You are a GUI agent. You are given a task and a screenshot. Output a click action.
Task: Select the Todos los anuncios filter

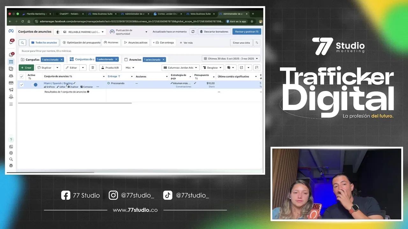coord(44,43)
